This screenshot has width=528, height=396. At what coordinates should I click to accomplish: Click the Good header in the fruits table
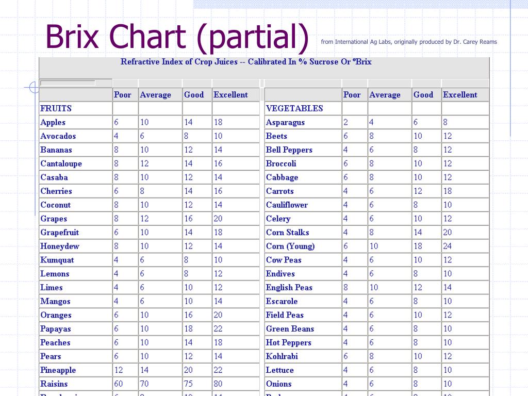pyautogui.click(x=194, y=95)
